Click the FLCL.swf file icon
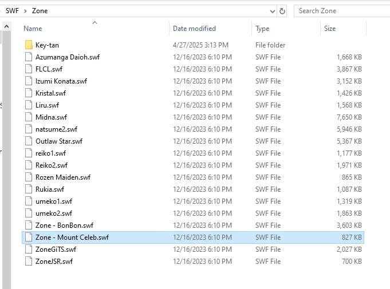This screenshot has width=390, height=289. click(x=29, y=69)
